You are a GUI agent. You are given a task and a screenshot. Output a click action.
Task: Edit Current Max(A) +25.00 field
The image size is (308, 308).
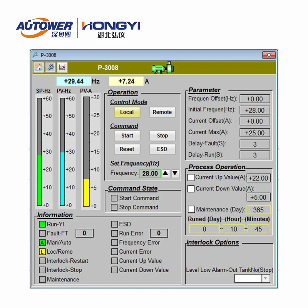pos(255,133)
